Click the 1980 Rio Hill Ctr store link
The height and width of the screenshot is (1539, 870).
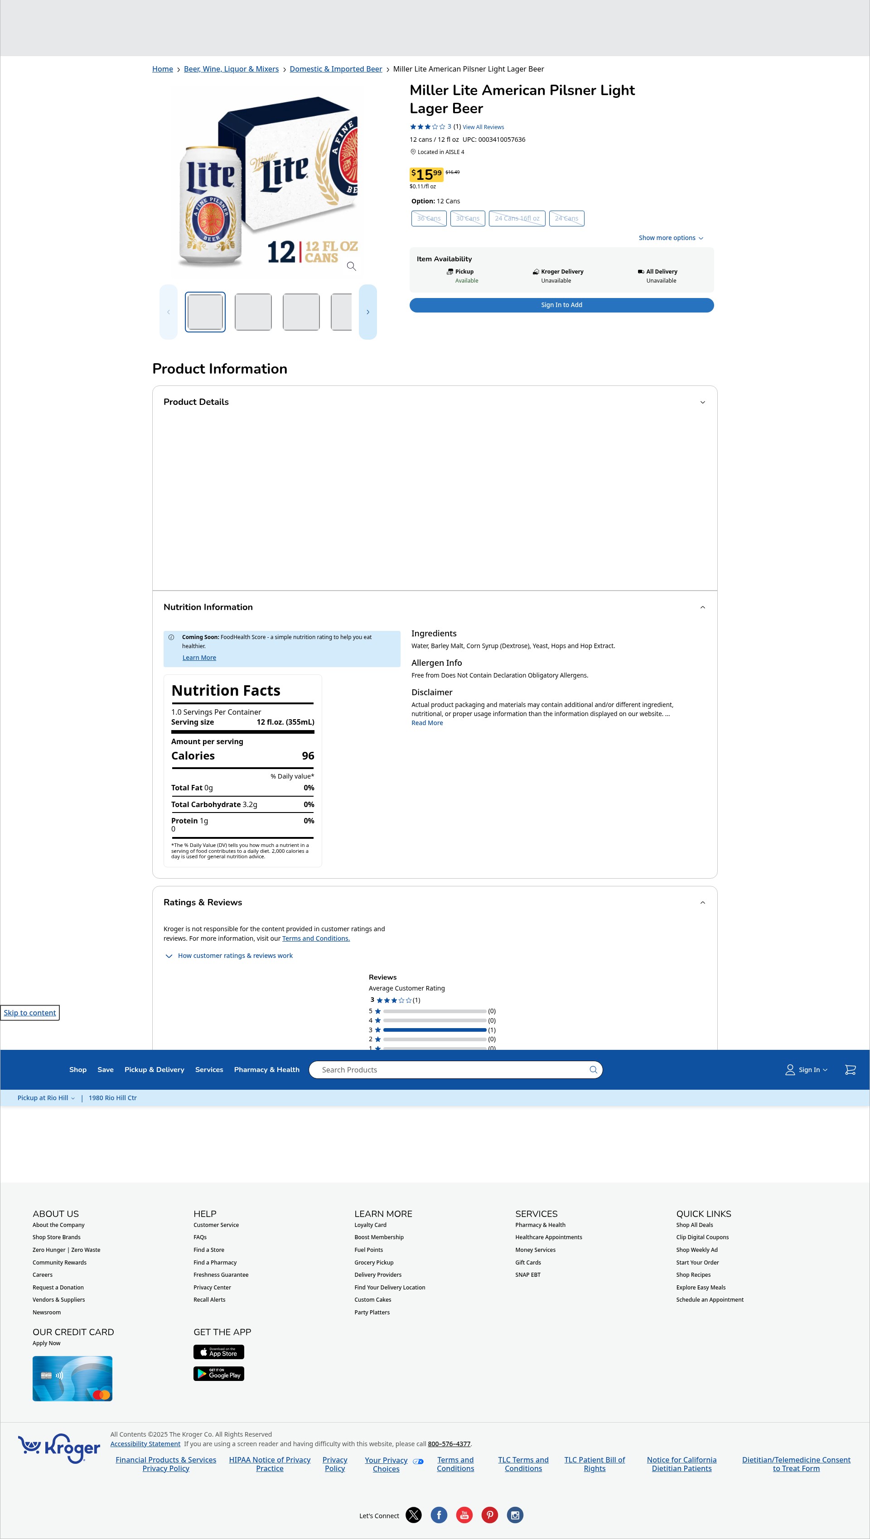[112, 1098]
